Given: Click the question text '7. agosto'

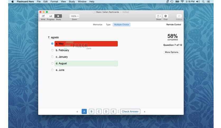Looking at the screenshot, I should [x=53, y=37].
